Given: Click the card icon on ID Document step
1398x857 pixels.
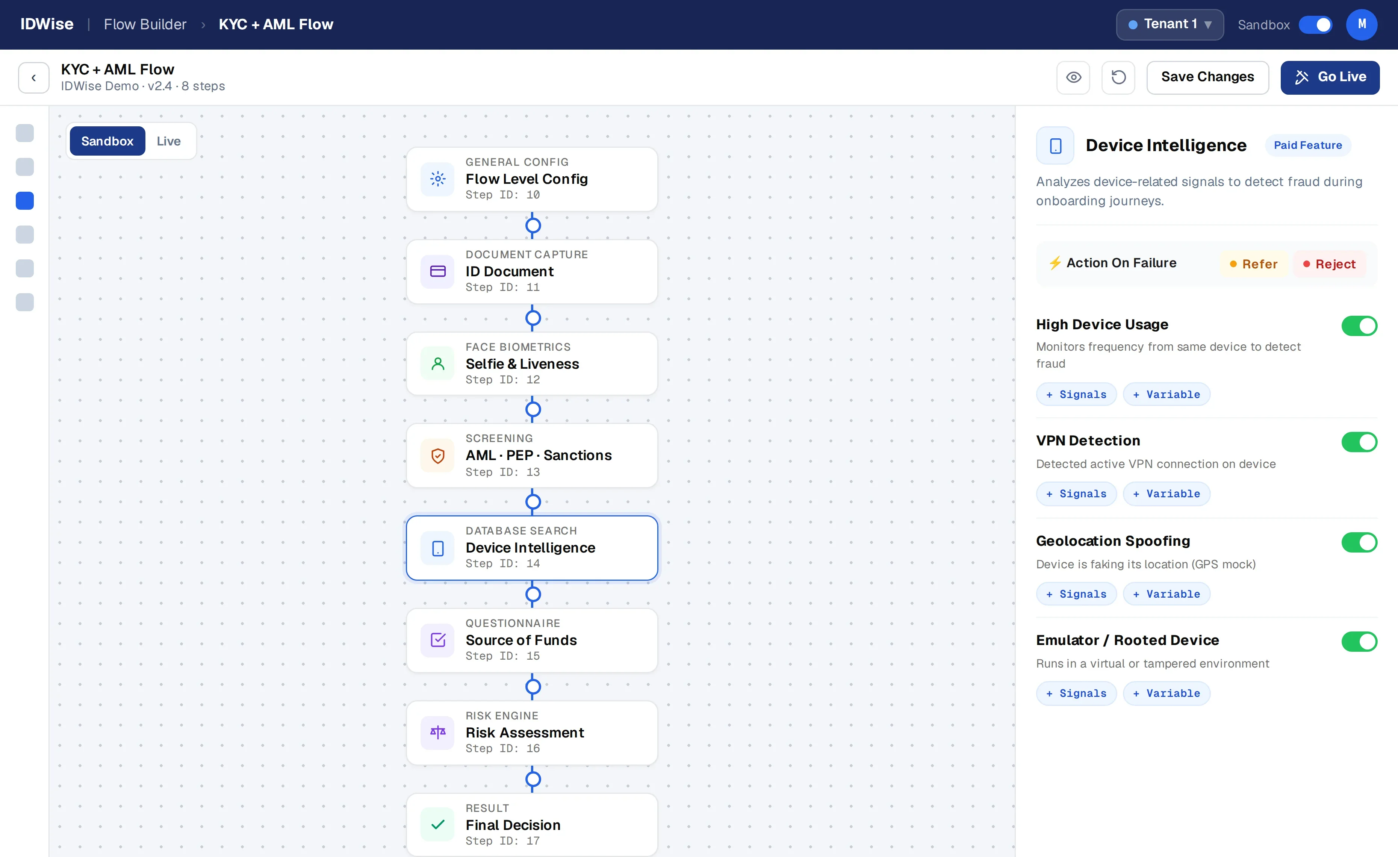Looking at the screenshot, I should pyautogui.click(x=437, y=271).
